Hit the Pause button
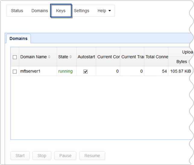The height and width of the screenshot is (165, 194). point(65,156)
